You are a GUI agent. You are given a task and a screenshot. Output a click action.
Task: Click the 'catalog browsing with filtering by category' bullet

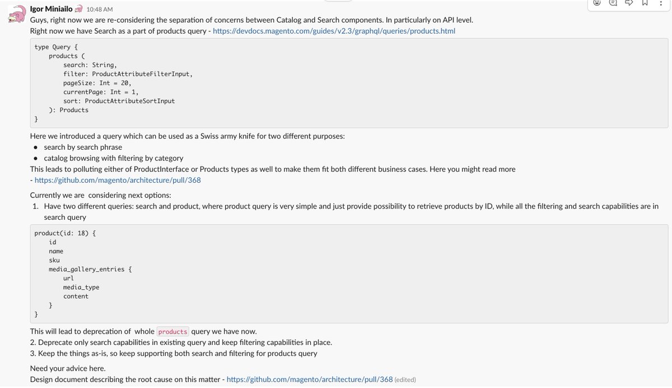point(113,158)
